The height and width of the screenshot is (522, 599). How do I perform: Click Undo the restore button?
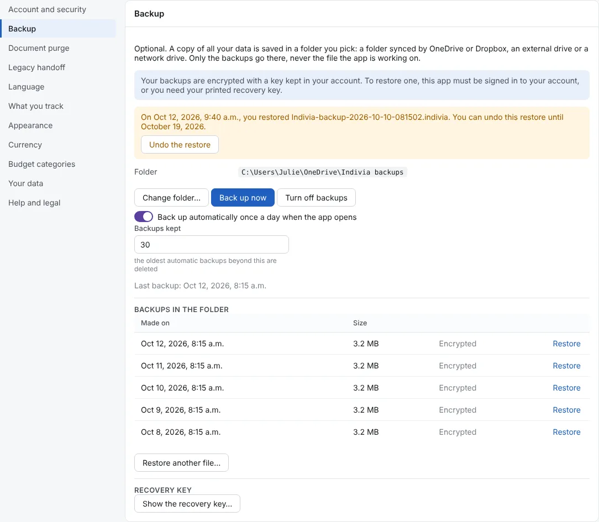(180, 145)
